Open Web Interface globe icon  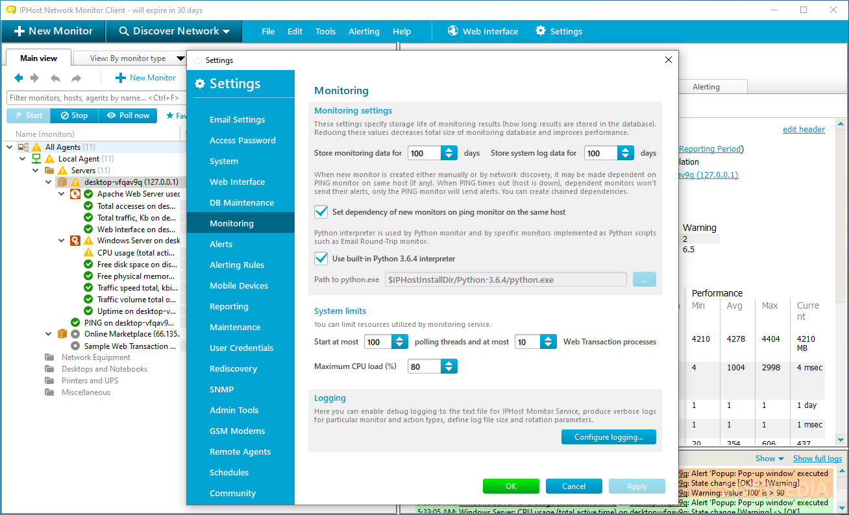coord(453,30)
